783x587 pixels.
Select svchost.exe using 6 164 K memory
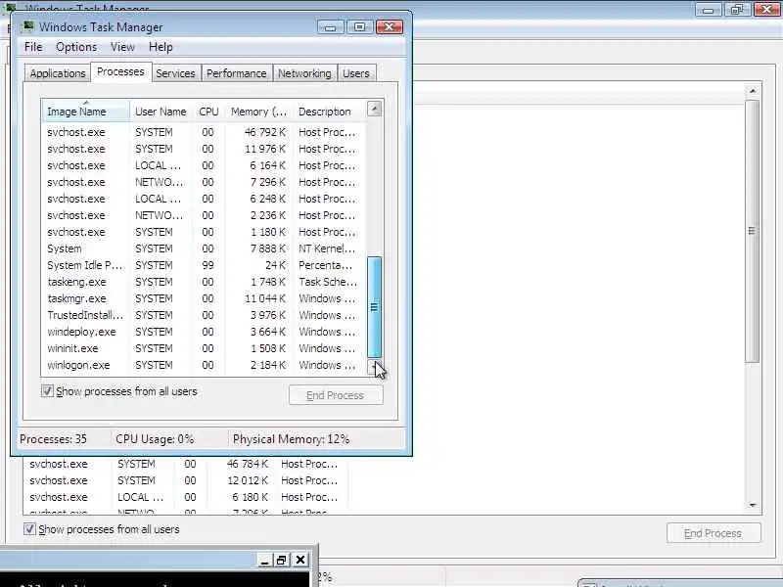(204, 165)
